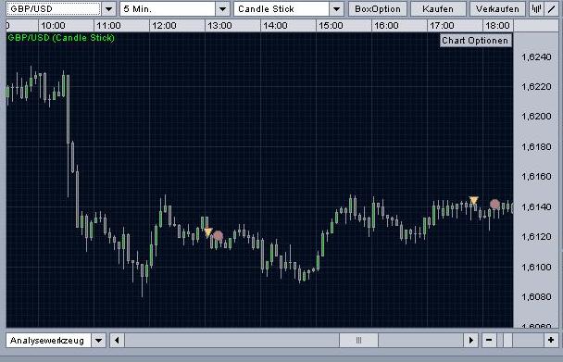This screenshot has width=563, height=362.
Task: Open the GBP/USD currency pair dropdown
Action: click(x=108, y=9)
